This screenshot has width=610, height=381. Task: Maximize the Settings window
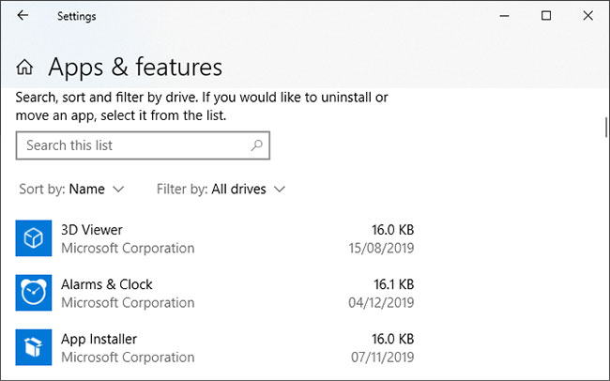(x=546, y=16)
